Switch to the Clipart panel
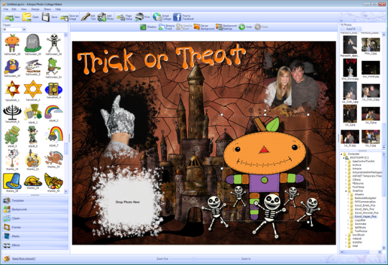The width and height of the screenshot is (388, 265). tap(35, 218)
